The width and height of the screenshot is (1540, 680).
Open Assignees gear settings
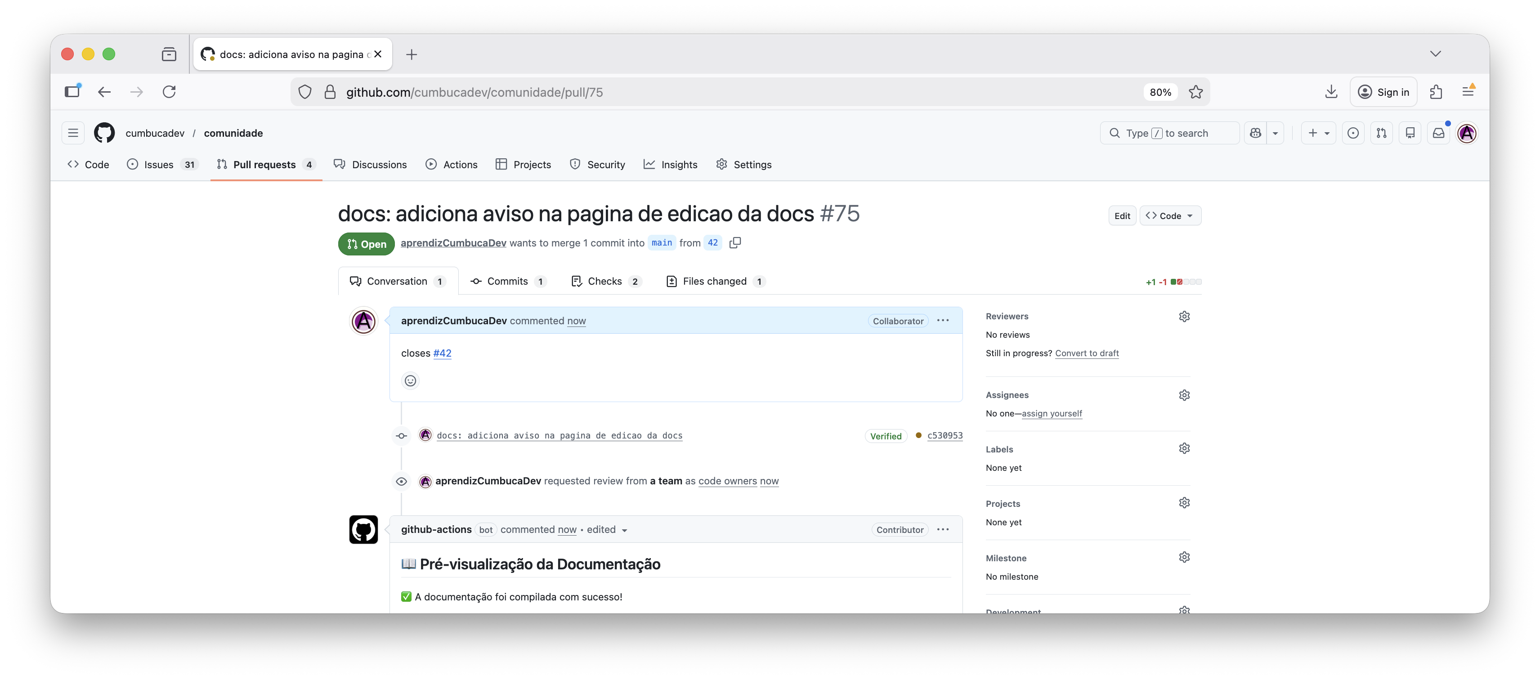1184,395
